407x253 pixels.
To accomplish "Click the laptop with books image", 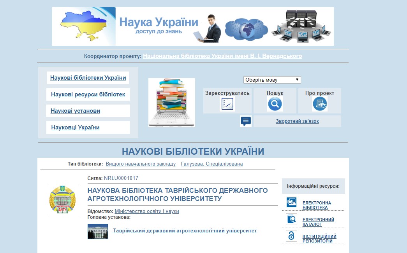I will (x=172, y=103).
